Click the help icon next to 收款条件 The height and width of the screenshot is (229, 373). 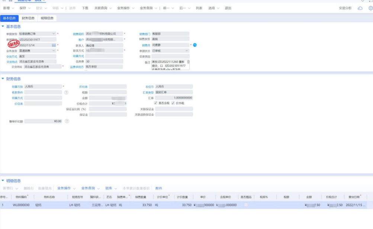(x=66, y=92)
